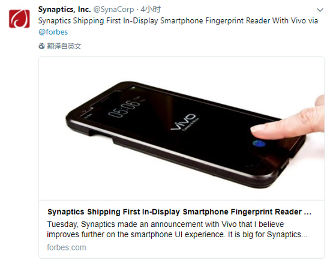Viewport: 330px width, 266px height.
Task: Click the Vivo logo on the phone screen
Action: (183, 122)
